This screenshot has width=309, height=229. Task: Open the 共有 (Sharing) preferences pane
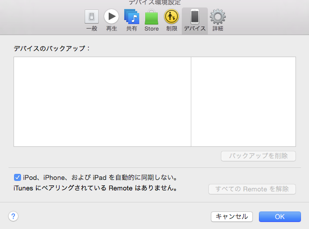point(132,21)
